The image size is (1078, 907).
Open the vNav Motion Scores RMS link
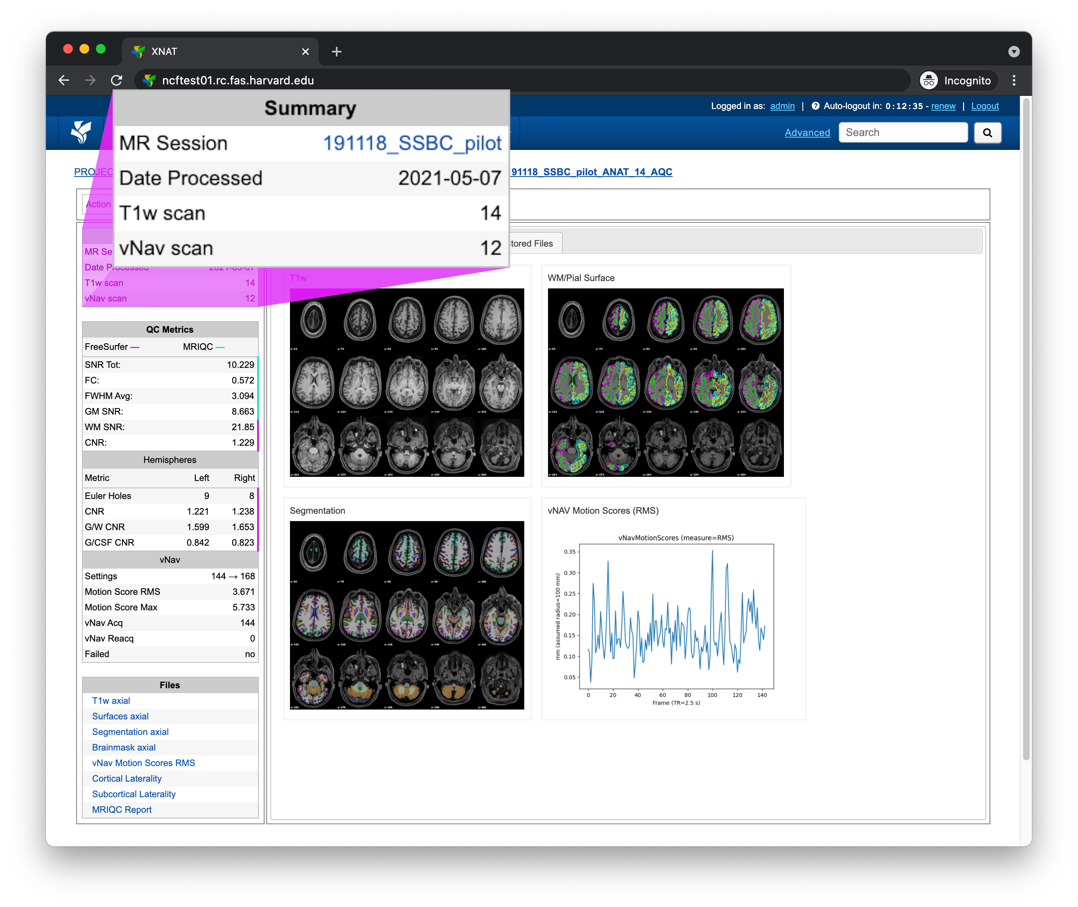pyautogui.click(x=143, y=762)
